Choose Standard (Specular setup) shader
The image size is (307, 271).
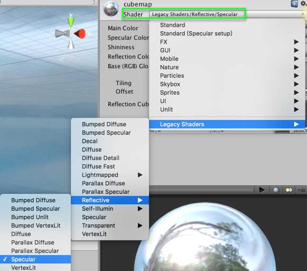pyautogui.click(x=227, y=33)
